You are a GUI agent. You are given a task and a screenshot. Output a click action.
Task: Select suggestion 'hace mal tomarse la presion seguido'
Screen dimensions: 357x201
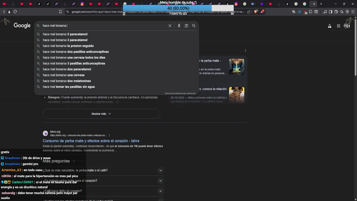coord(116,46)
